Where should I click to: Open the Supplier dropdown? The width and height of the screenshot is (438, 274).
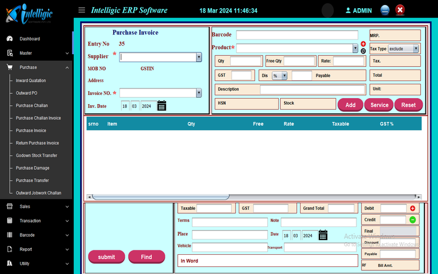pyautogui.click(x=198, y=57)
